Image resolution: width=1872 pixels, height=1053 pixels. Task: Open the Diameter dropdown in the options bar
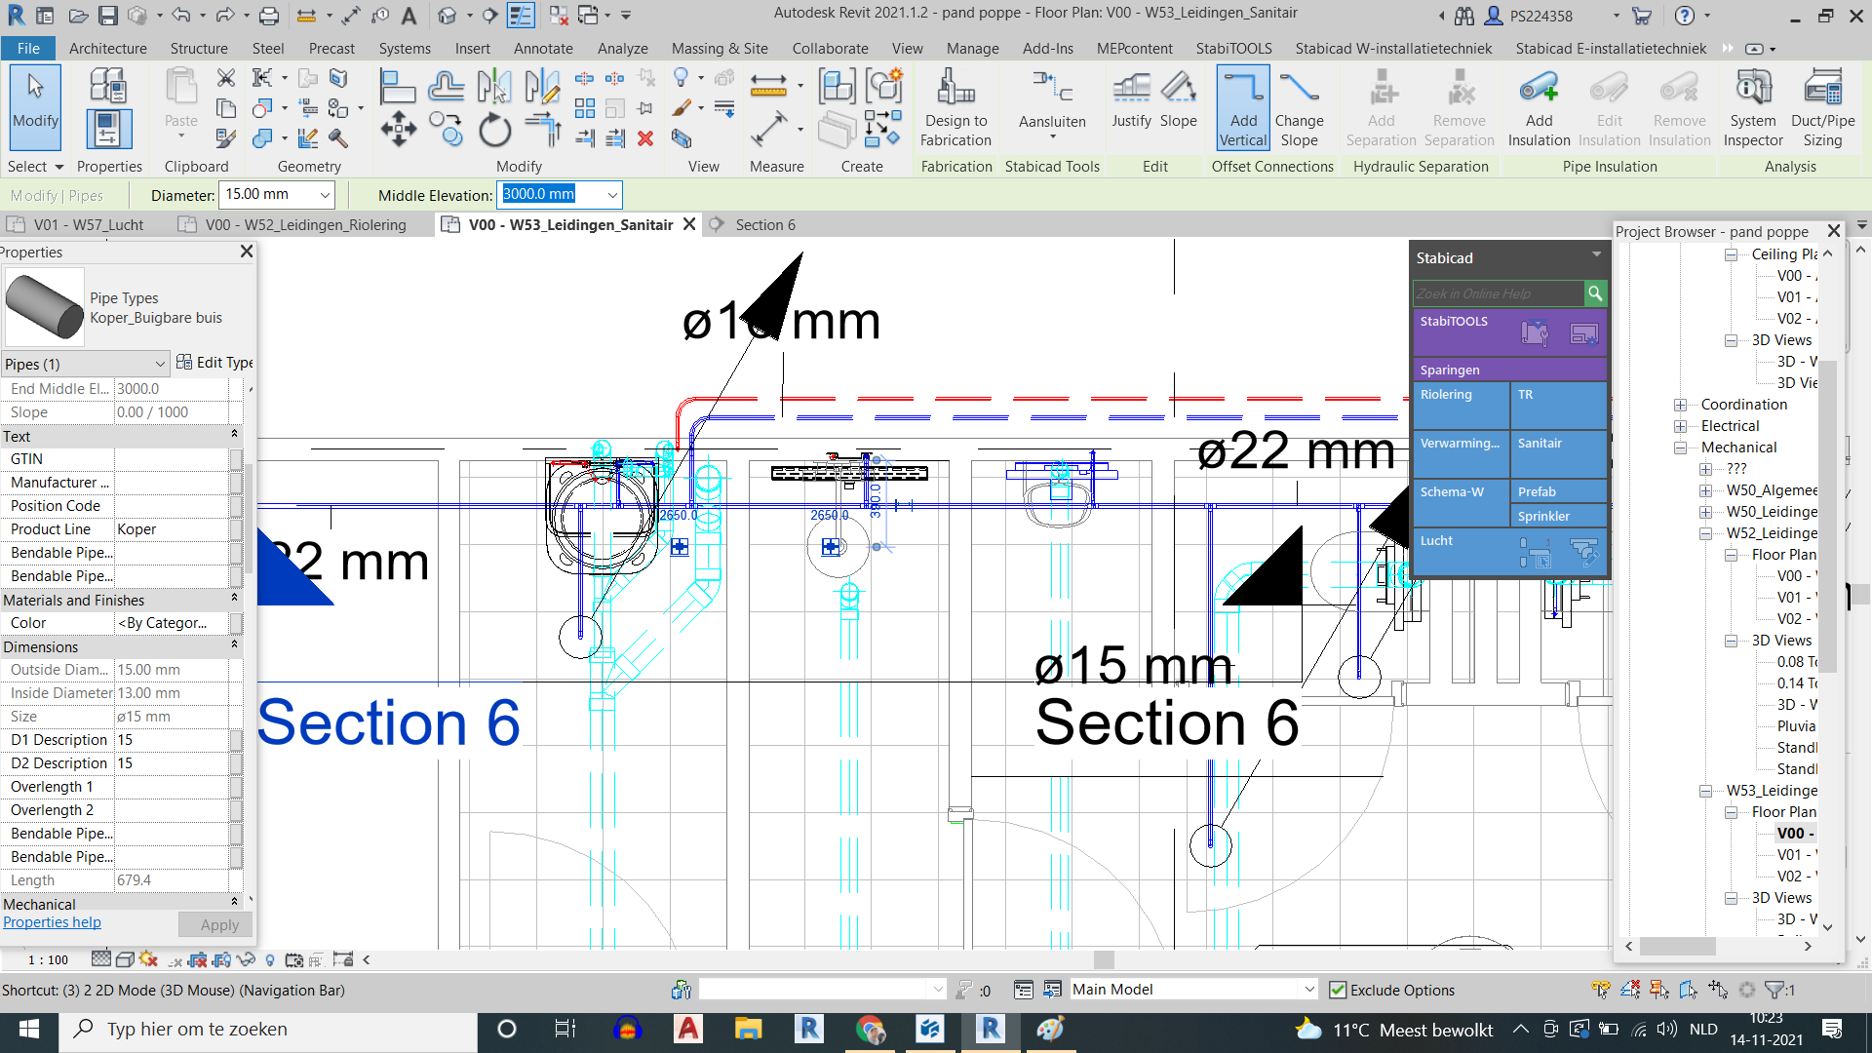tap(325, 194)
